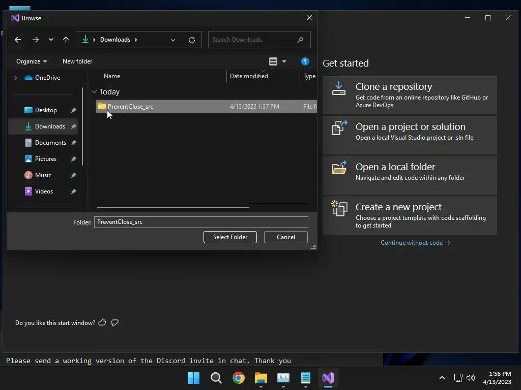The image size is (521, 390).
Task: Click address bar location root chevron
Action: click(x=94, y=40)
